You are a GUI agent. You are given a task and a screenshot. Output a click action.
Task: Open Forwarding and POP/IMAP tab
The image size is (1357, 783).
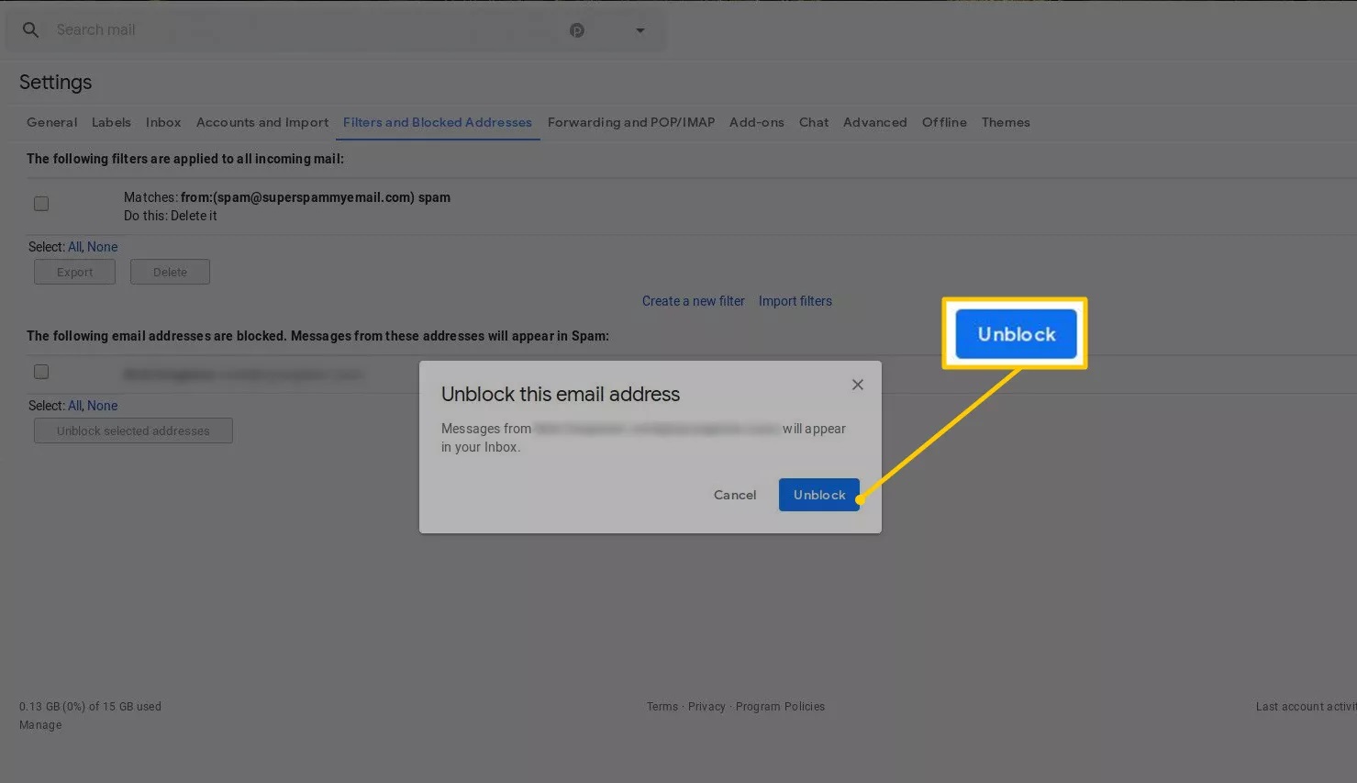pyautogui.click(x=630, y=122)
